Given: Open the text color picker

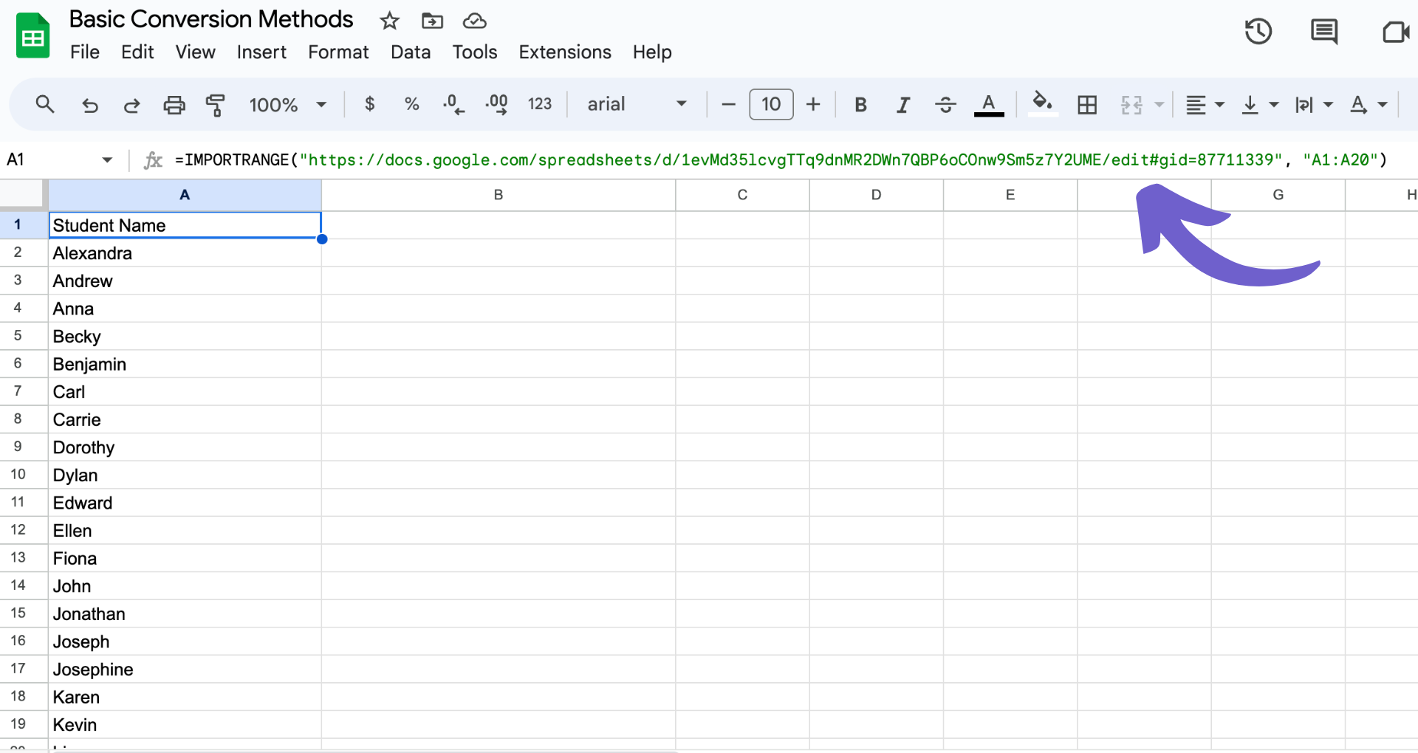Looking at the screenshot, I should 989,104.
